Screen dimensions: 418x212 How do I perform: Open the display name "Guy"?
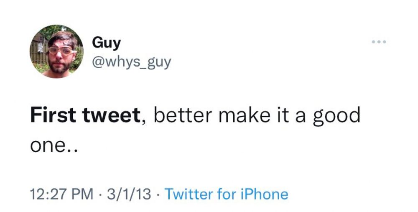[x=106, y=43]
